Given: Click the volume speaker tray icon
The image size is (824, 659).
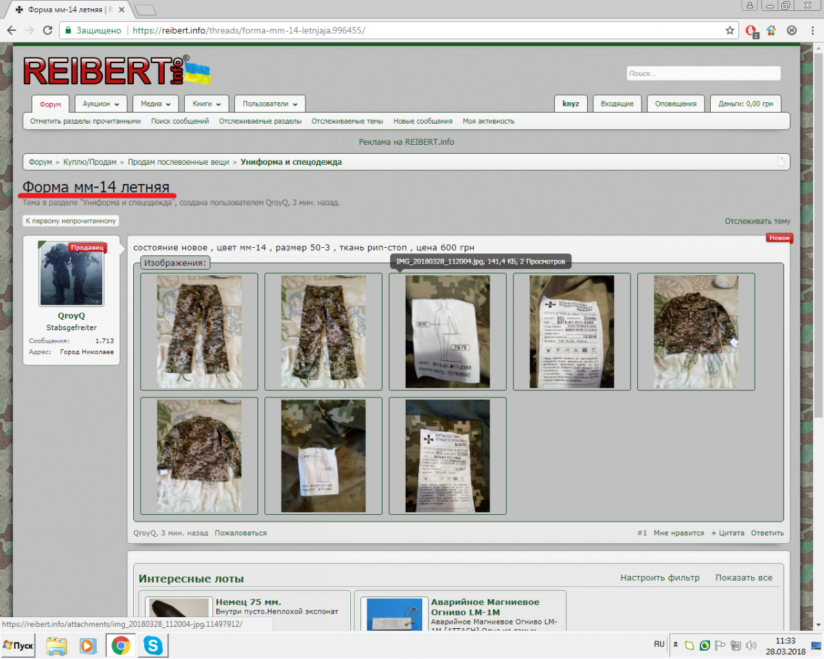Looking at the screenshot, I should click(x=750, y=645).
